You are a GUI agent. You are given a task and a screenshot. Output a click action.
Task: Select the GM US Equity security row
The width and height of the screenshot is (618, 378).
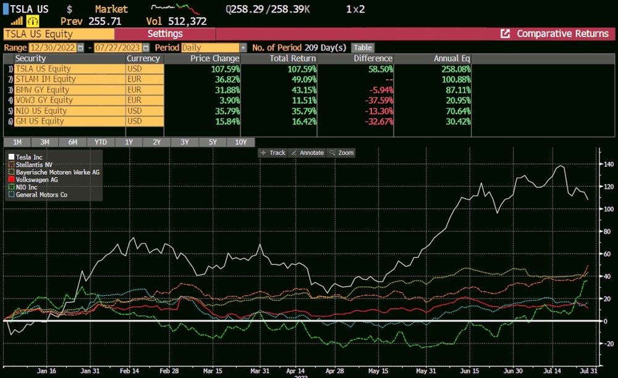70,121
